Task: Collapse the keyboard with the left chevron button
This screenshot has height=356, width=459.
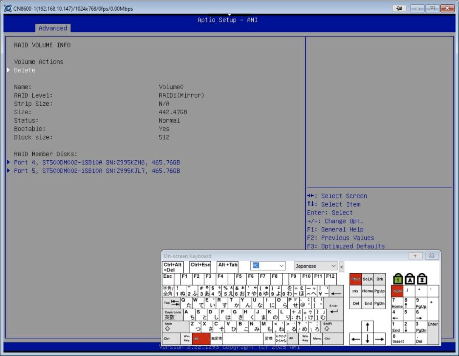Action: (342, 266)
